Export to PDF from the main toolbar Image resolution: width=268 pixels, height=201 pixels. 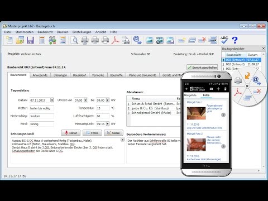click(x=116, y=40)
